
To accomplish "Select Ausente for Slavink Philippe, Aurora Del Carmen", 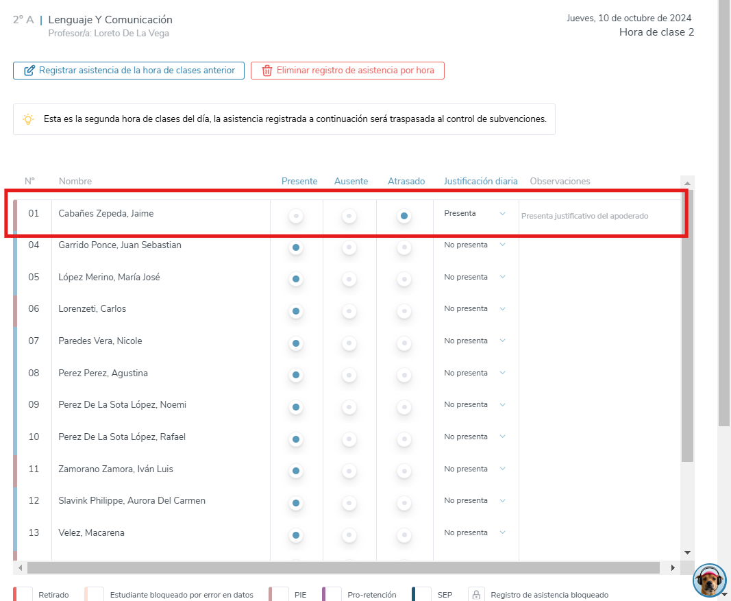I will (x=349, y=503).
